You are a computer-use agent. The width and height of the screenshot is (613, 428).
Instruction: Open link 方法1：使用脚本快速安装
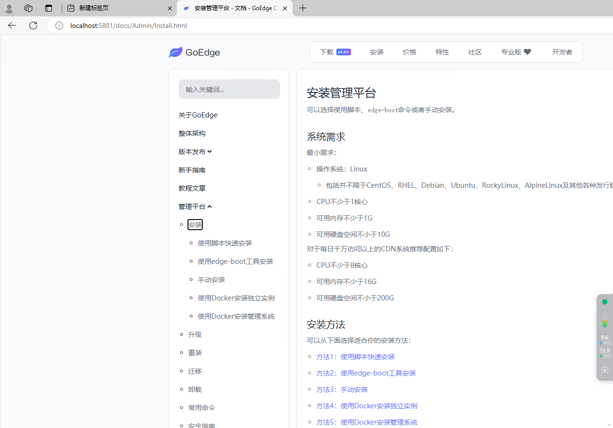pyautogui.click(x=355, y=357)
